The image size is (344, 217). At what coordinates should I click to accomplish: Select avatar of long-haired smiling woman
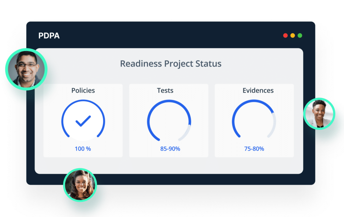point(80,185)
